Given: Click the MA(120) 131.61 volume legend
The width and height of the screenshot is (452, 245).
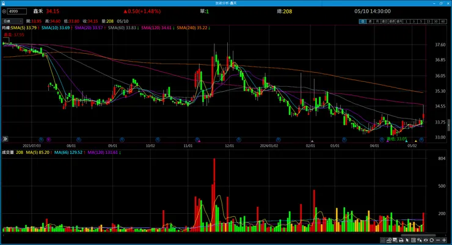Looking at the screenshot, I should tap(103, 152).
